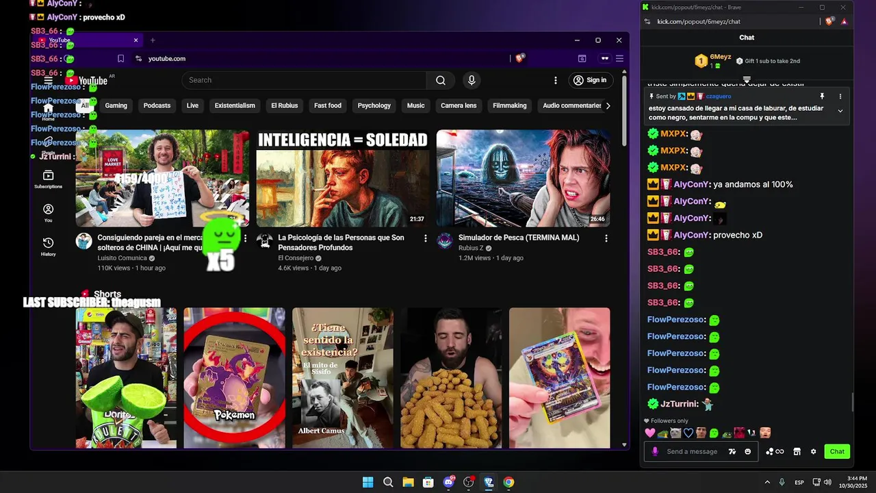This screenshot has height=493, width=876.
Task: Open options menu for Simulador de Pesca video
Action: coord(606,238)
